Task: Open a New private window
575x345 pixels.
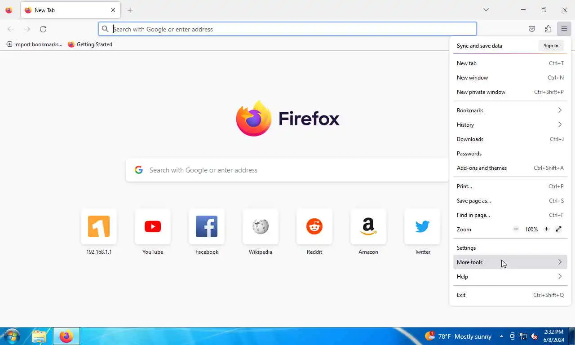Action: click(510, 92)
